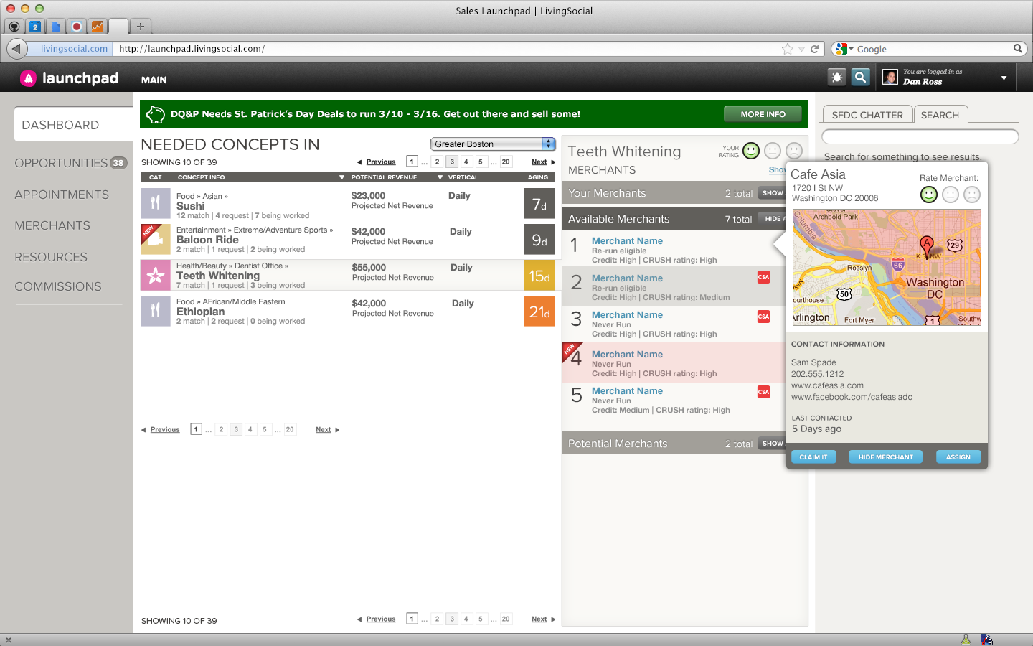Rate Cafe Asia with happy face
Viewport: 1033px width, 646px height.
point(929,195)
